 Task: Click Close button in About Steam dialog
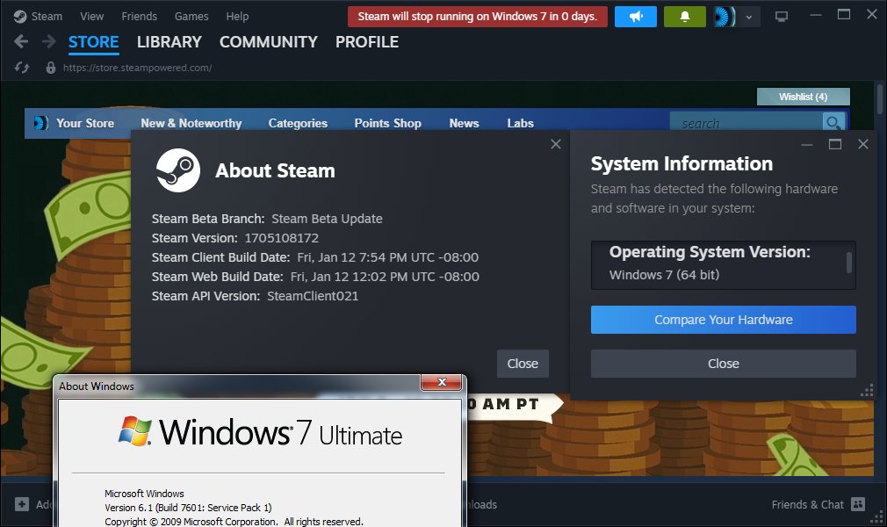tap(523, 364)
